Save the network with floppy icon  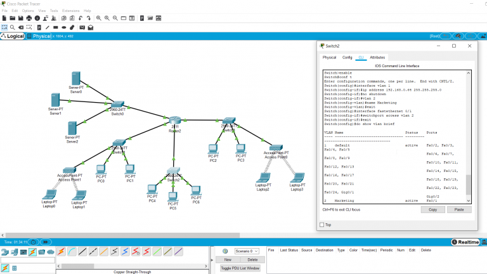(x=20, y=18)
